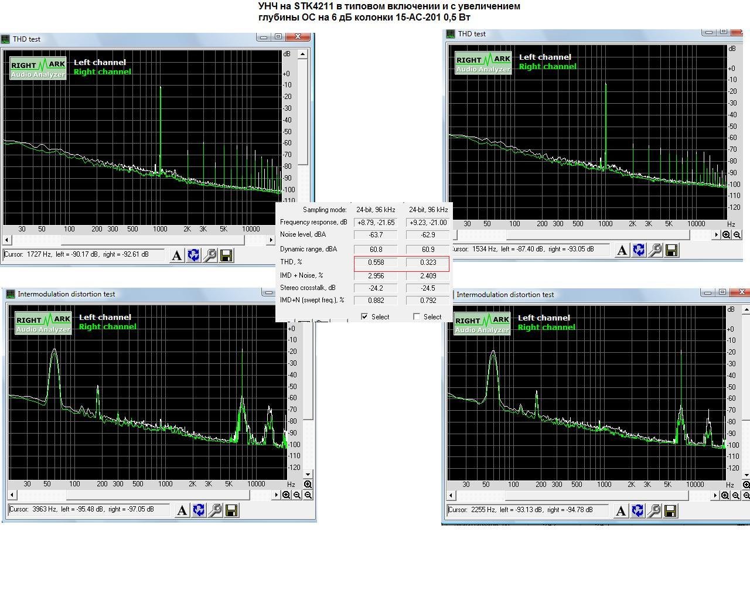Click the frequency response value '+8.79, -21.65'
Screen dimensions: 750x600
(376, 223)
